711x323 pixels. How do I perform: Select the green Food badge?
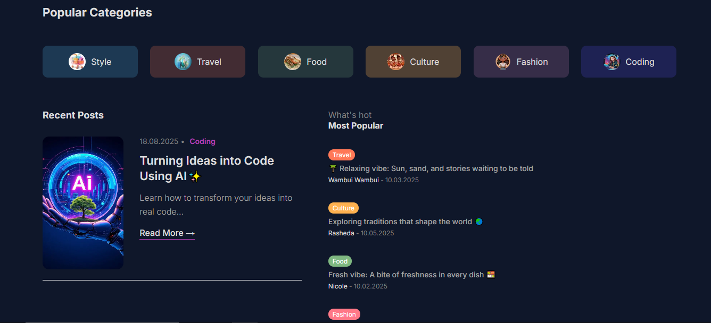340,261
